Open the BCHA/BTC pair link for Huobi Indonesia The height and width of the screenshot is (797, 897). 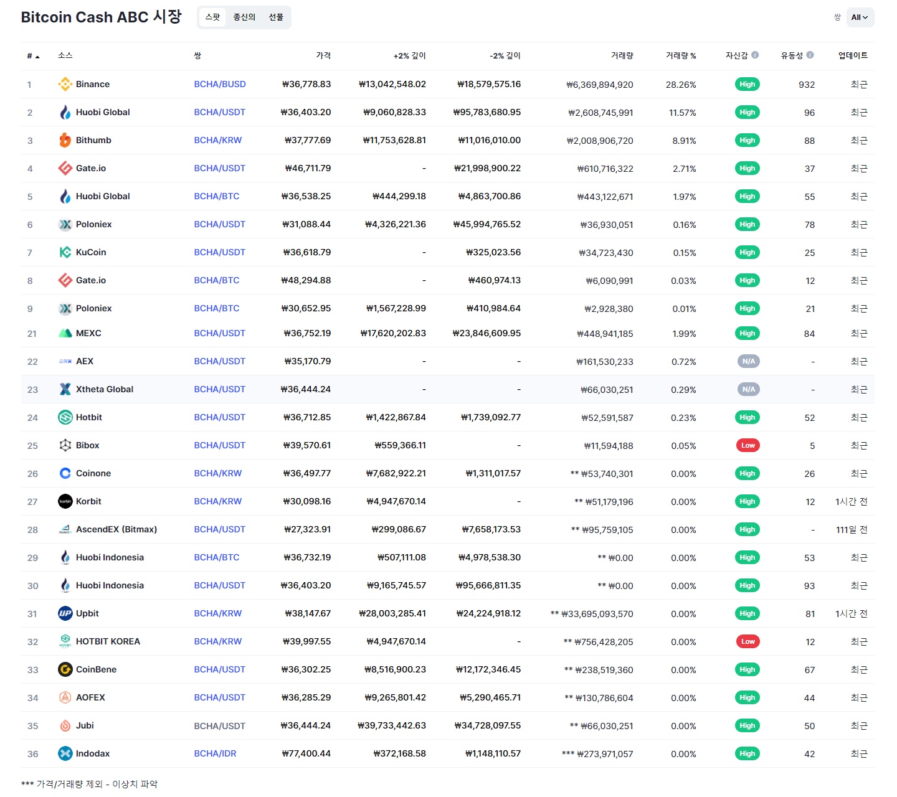point(216,557)
